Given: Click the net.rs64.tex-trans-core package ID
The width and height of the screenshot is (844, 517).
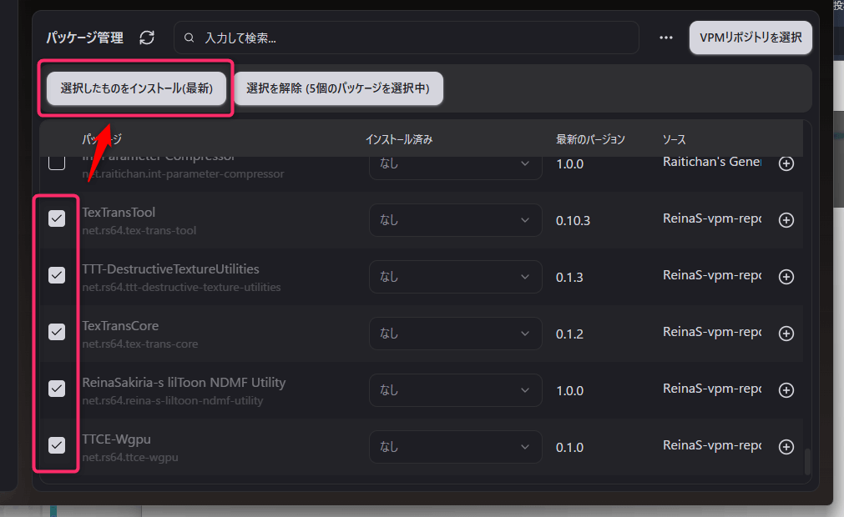Looking at the screenshot, I should 140,344.
